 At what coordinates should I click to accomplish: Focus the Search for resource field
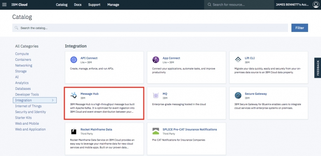(x=239, y=5)
